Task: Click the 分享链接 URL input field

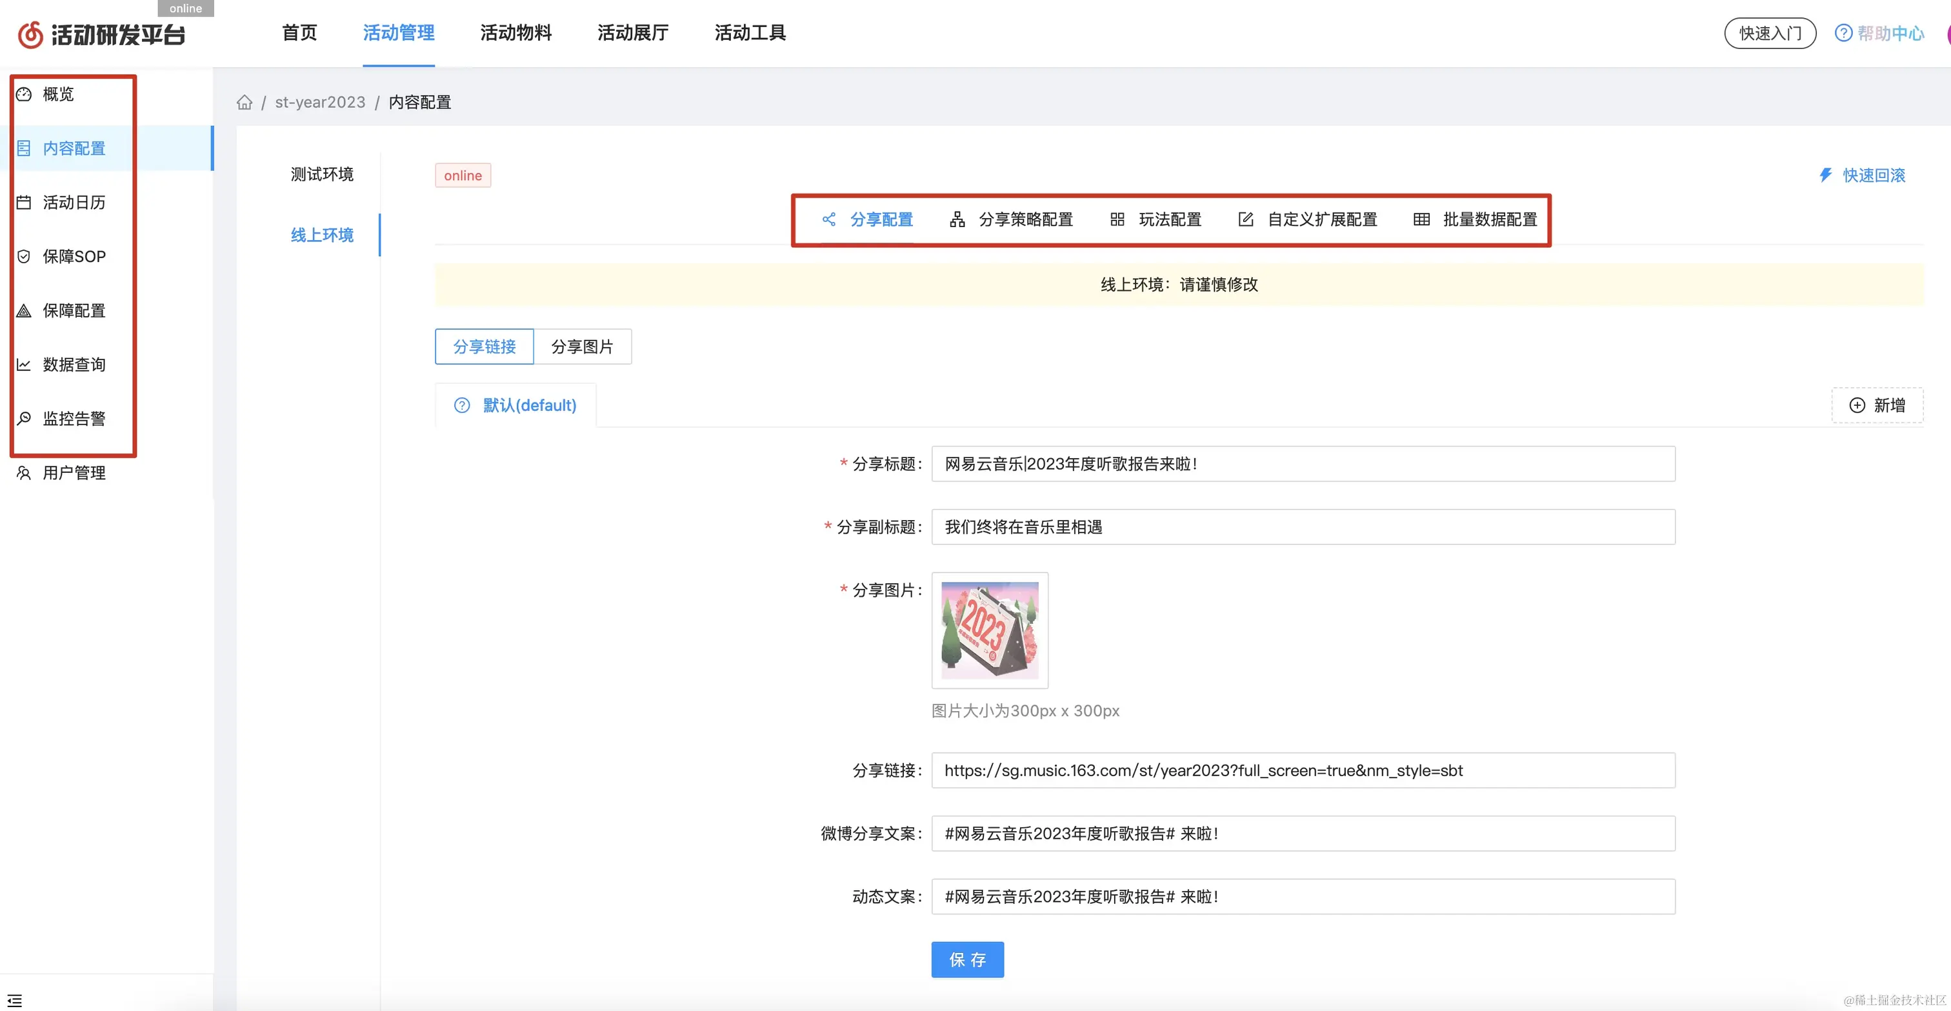Action: point(1303,770)
